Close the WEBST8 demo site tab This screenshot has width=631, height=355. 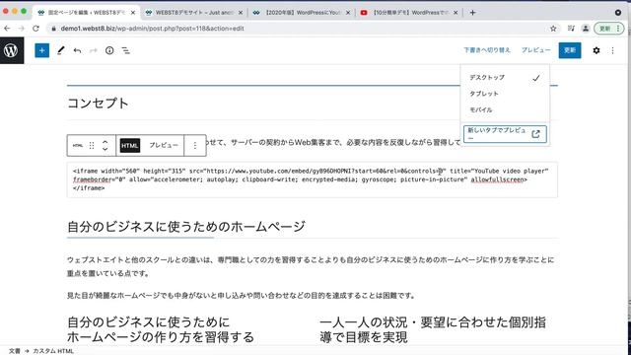241,13
